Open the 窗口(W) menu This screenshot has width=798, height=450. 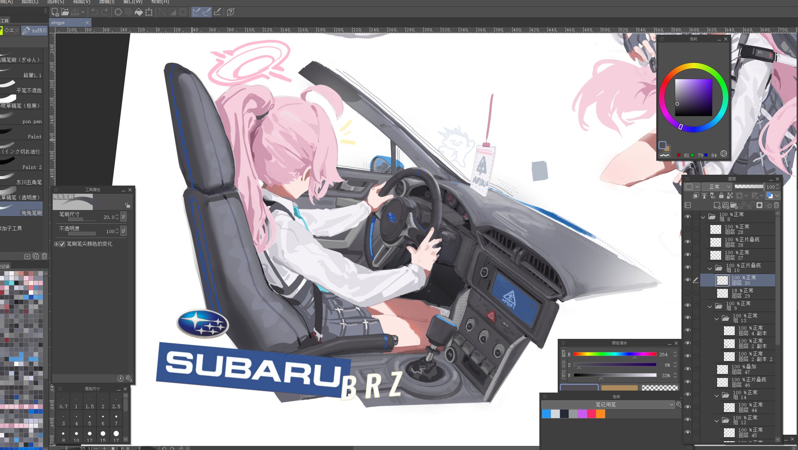click(x=133, y=2)
